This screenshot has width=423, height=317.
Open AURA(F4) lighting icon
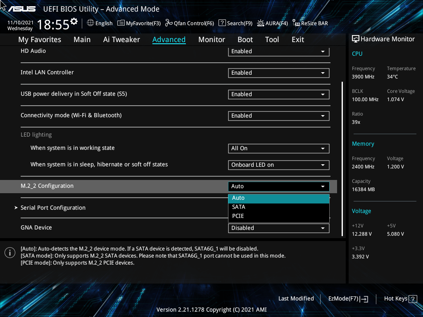[260, 23]
